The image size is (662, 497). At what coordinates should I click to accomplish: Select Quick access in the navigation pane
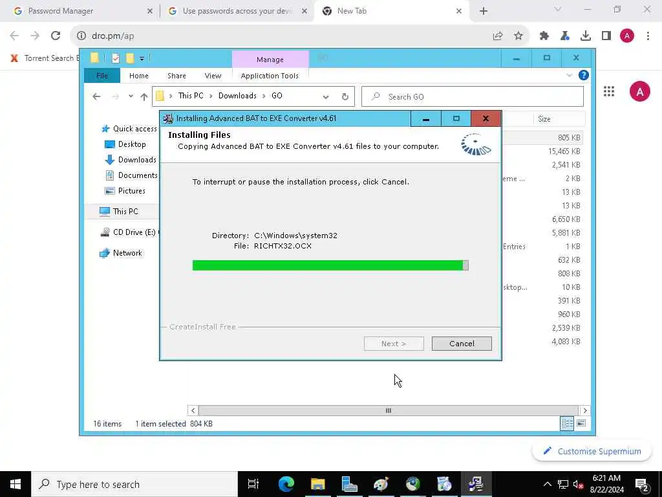click(129, 129)
